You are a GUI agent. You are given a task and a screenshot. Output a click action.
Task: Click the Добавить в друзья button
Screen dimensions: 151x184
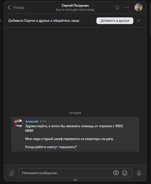point(115,21)
